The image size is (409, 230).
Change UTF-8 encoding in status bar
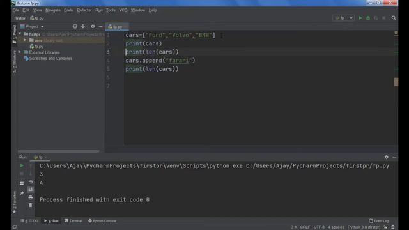click(x=319, y=227)
